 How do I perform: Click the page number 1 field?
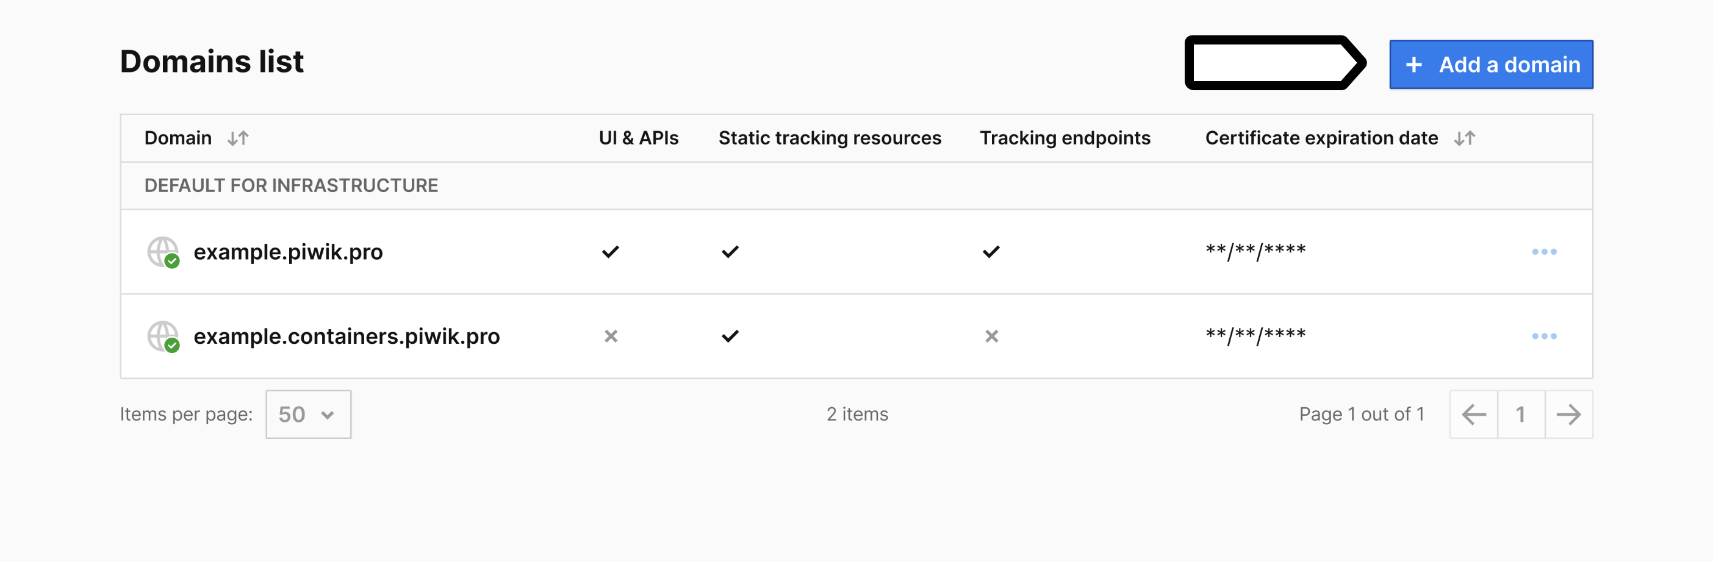click(x=1520, y=414)
